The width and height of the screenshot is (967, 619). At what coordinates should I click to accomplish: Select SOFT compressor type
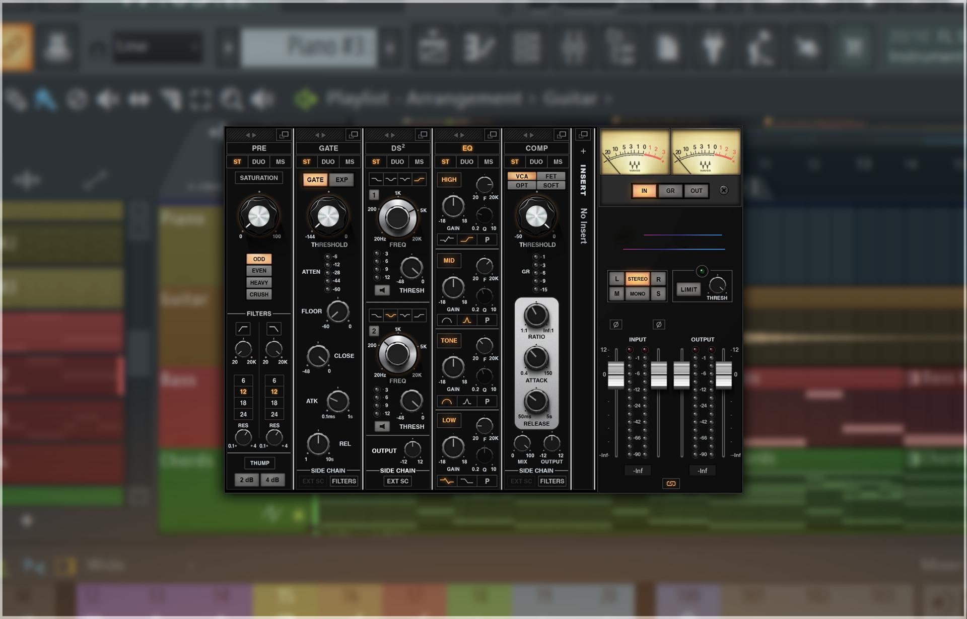[x=551, y=185]
